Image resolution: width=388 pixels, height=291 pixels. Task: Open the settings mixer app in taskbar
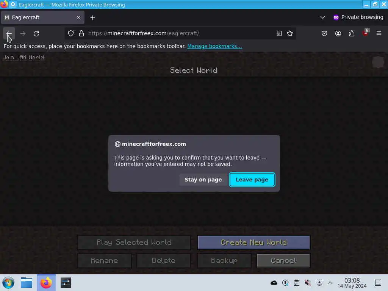pyautogui.click(x=66, y=283)
